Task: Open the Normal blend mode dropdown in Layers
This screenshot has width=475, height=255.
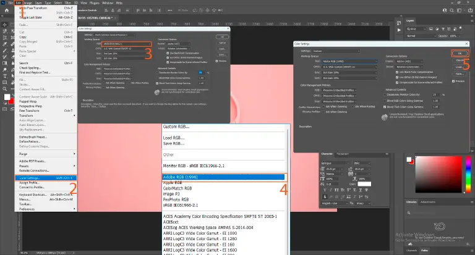Action: pyautogui.click(x=421, y=36)
